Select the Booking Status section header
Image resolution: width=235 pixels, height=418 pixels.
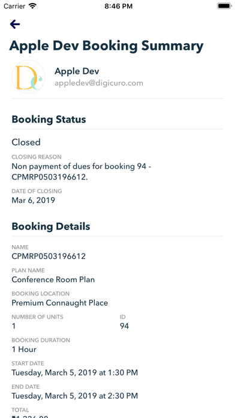(x=49, y=119)
